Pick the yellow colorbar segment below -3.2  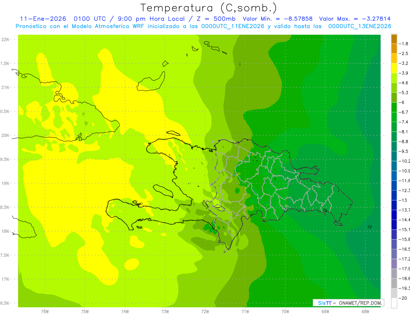click(394, 68)
